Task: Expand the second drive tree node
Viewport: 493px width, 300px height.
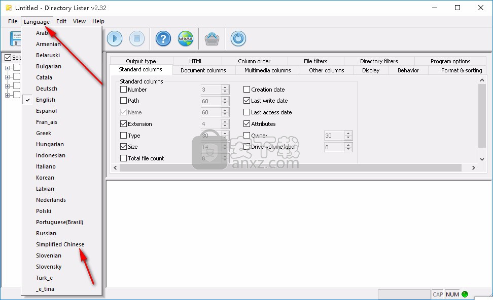Action: point(7,77)
